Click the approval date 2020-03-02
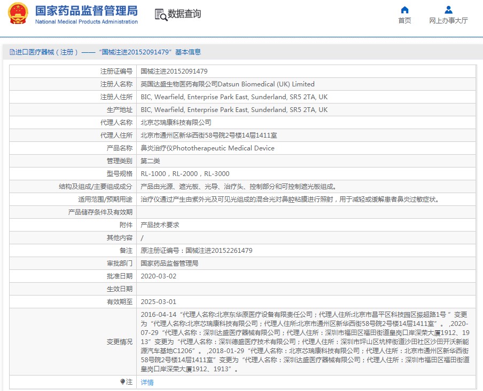The height and width of the screenshot is (391, 483). 158,276
